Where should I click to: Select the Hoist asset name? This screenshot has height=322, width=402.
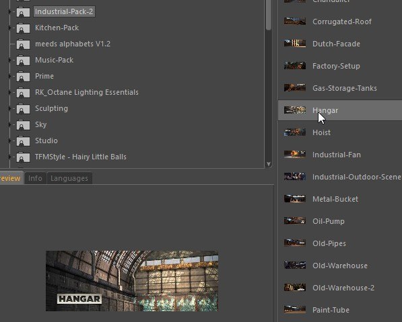tap(321, 132)
